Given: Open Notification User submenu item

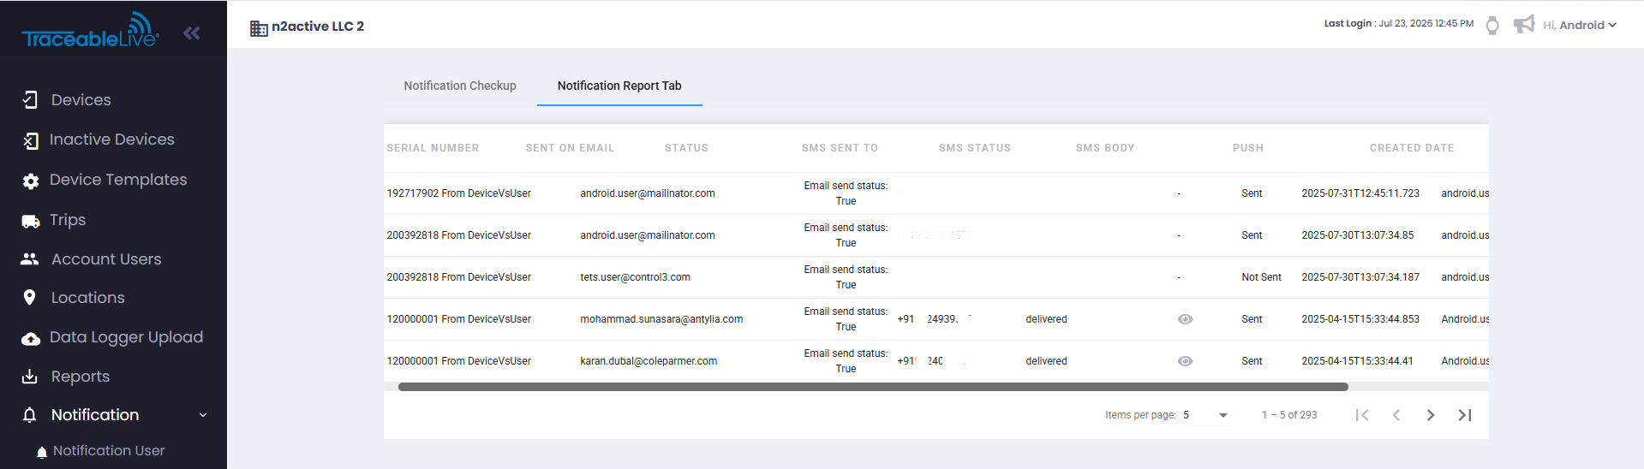Looking at the screenshot, I should [109, 451].
